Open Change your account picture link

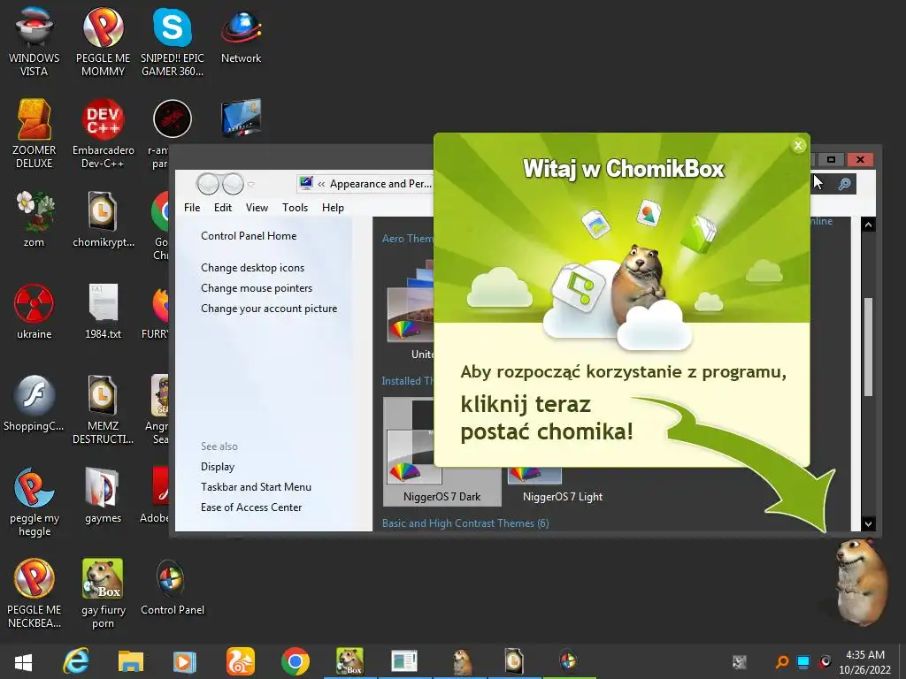click(x=269, y=309)
